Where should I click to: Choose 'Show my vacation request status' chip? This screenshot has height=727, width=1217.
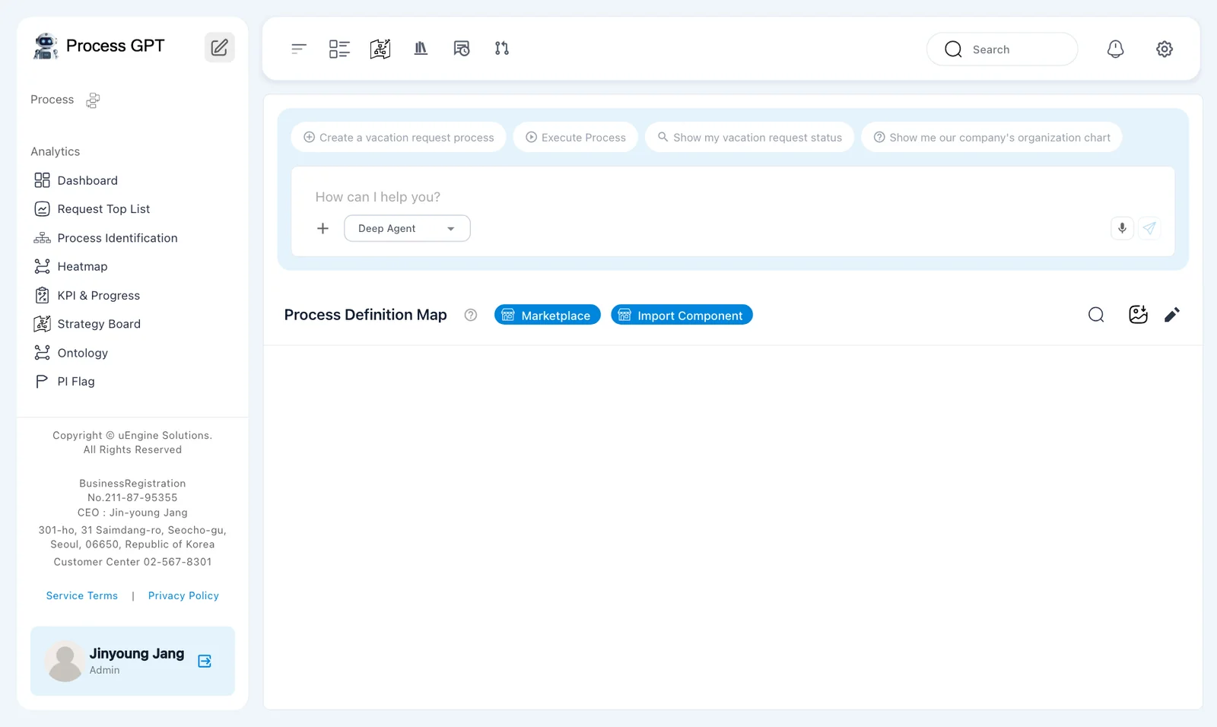749,138
